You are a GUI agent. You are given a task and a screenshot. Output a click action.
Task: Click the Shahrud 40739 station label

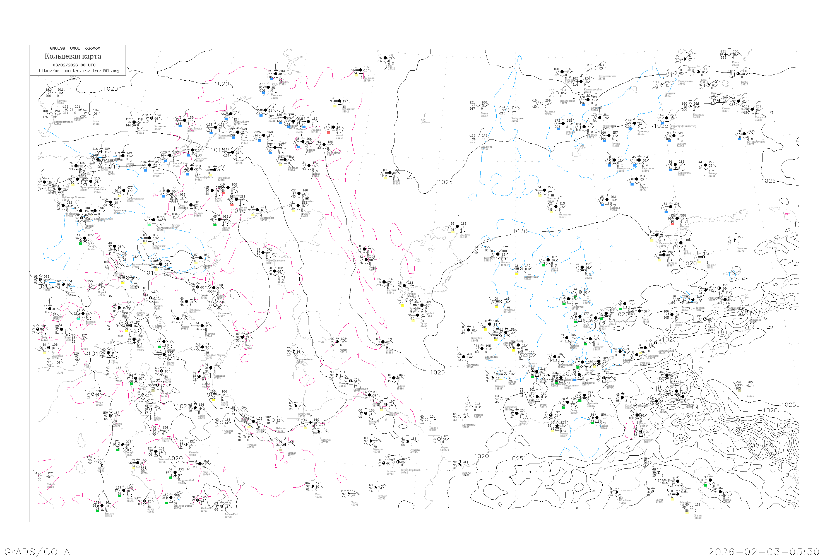point(326,441)
